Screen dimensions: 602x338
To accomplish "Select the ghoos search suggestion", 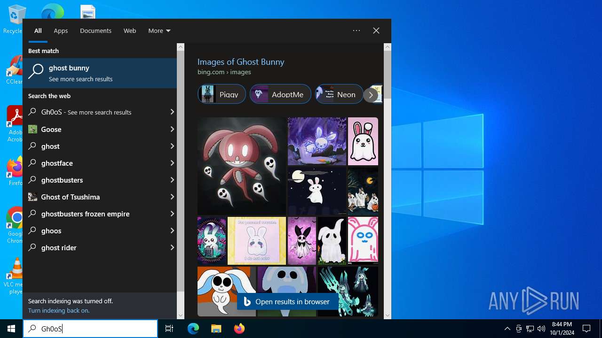I will pyautogui.click(x=94, y=230).
